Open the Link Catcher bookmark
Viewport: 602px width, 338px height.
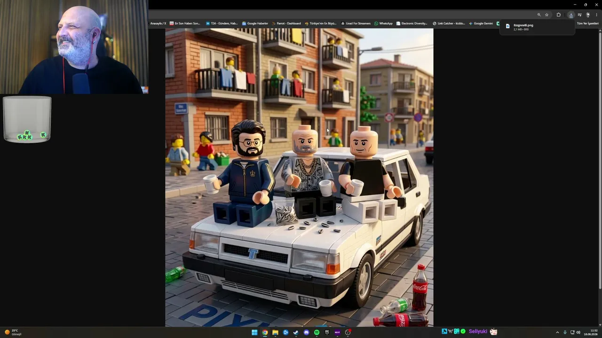click(449, 23)
